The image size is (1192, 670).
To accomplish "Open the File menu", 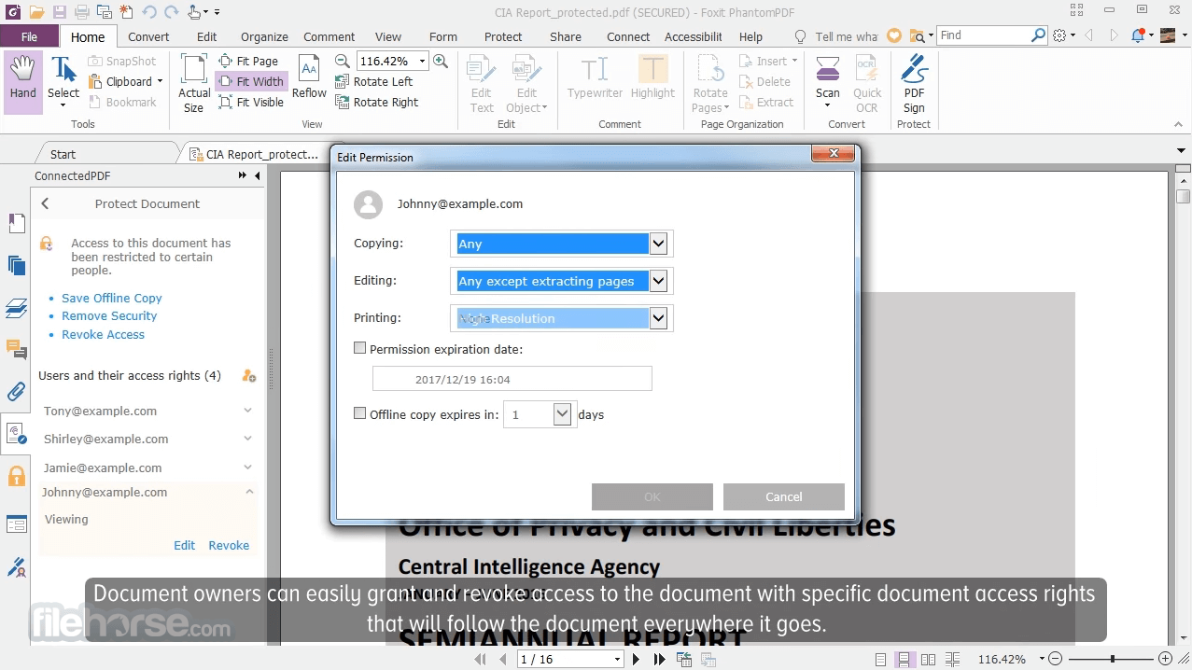I will tap(30, 36).
